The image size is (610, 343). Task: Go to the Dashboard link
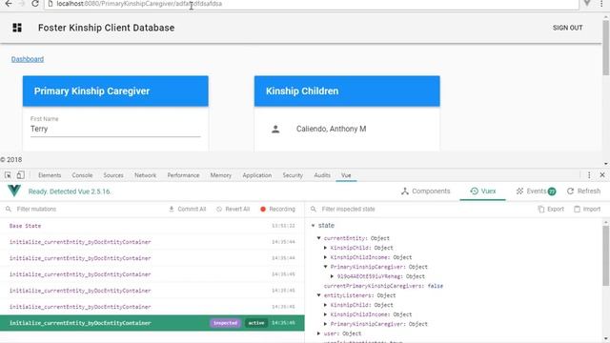click(28, 59)
